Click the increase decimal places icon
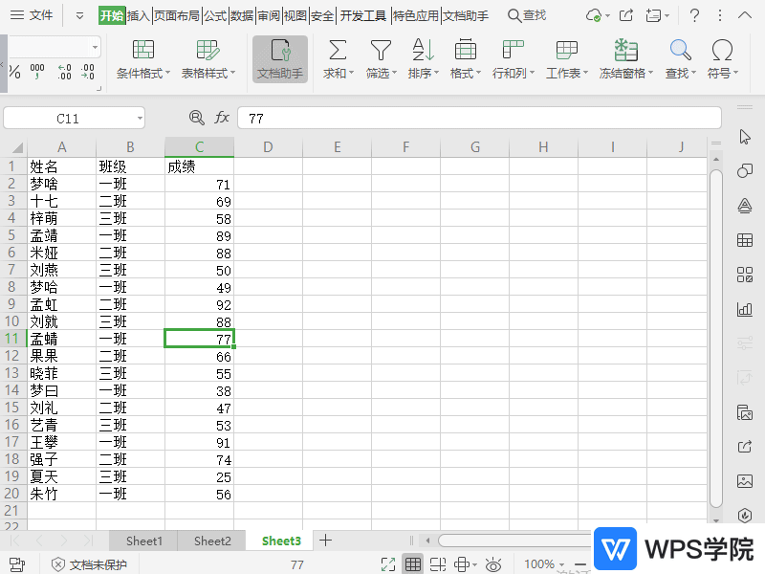 click(x=64, y=72)
